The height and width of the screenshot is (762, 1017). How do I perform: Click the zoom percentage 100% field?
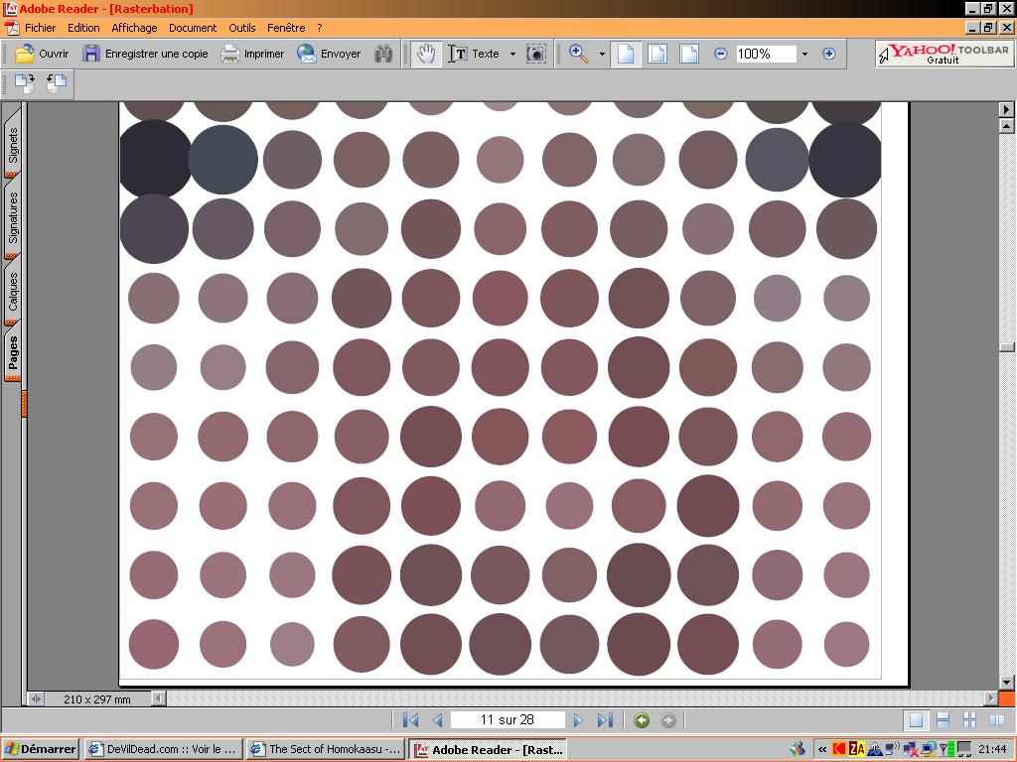coord(766,54)
